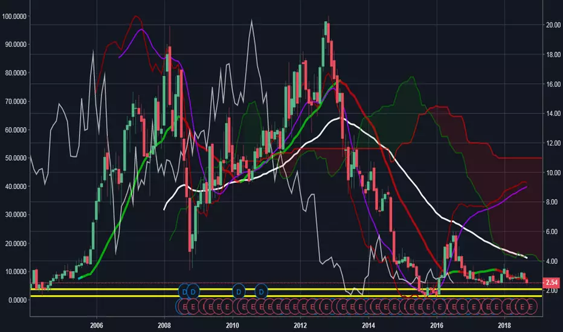Click the 12.00 right price scale label

click(553, 143)
